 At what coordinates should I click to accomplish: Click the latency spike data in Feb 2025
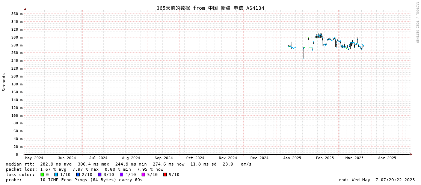point(319,36)
